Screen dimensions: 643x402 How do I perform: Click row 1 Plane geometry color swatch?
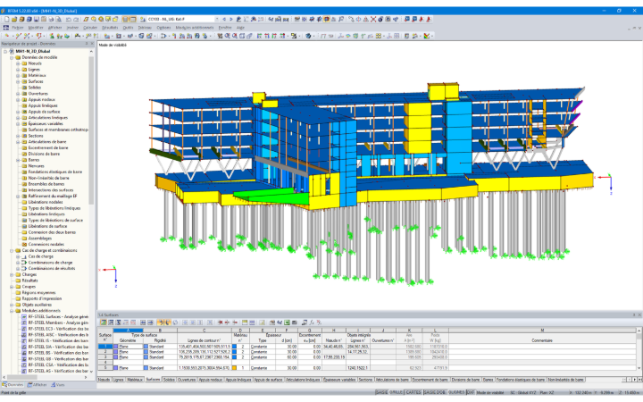[x=115, y=347]
